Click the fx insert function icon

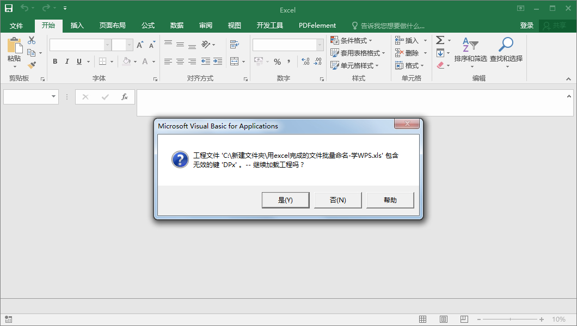(x=124, y=97)
